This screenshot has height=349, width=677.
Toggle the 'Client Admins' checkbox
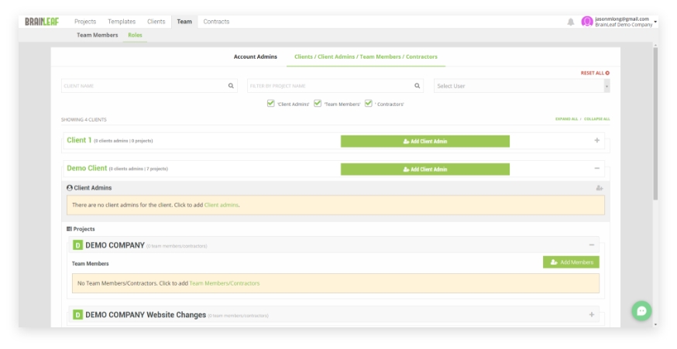point(270,103)
